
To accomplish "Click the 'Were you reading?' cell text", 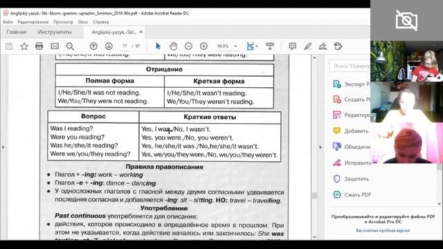I will click(x=77, y=137).
